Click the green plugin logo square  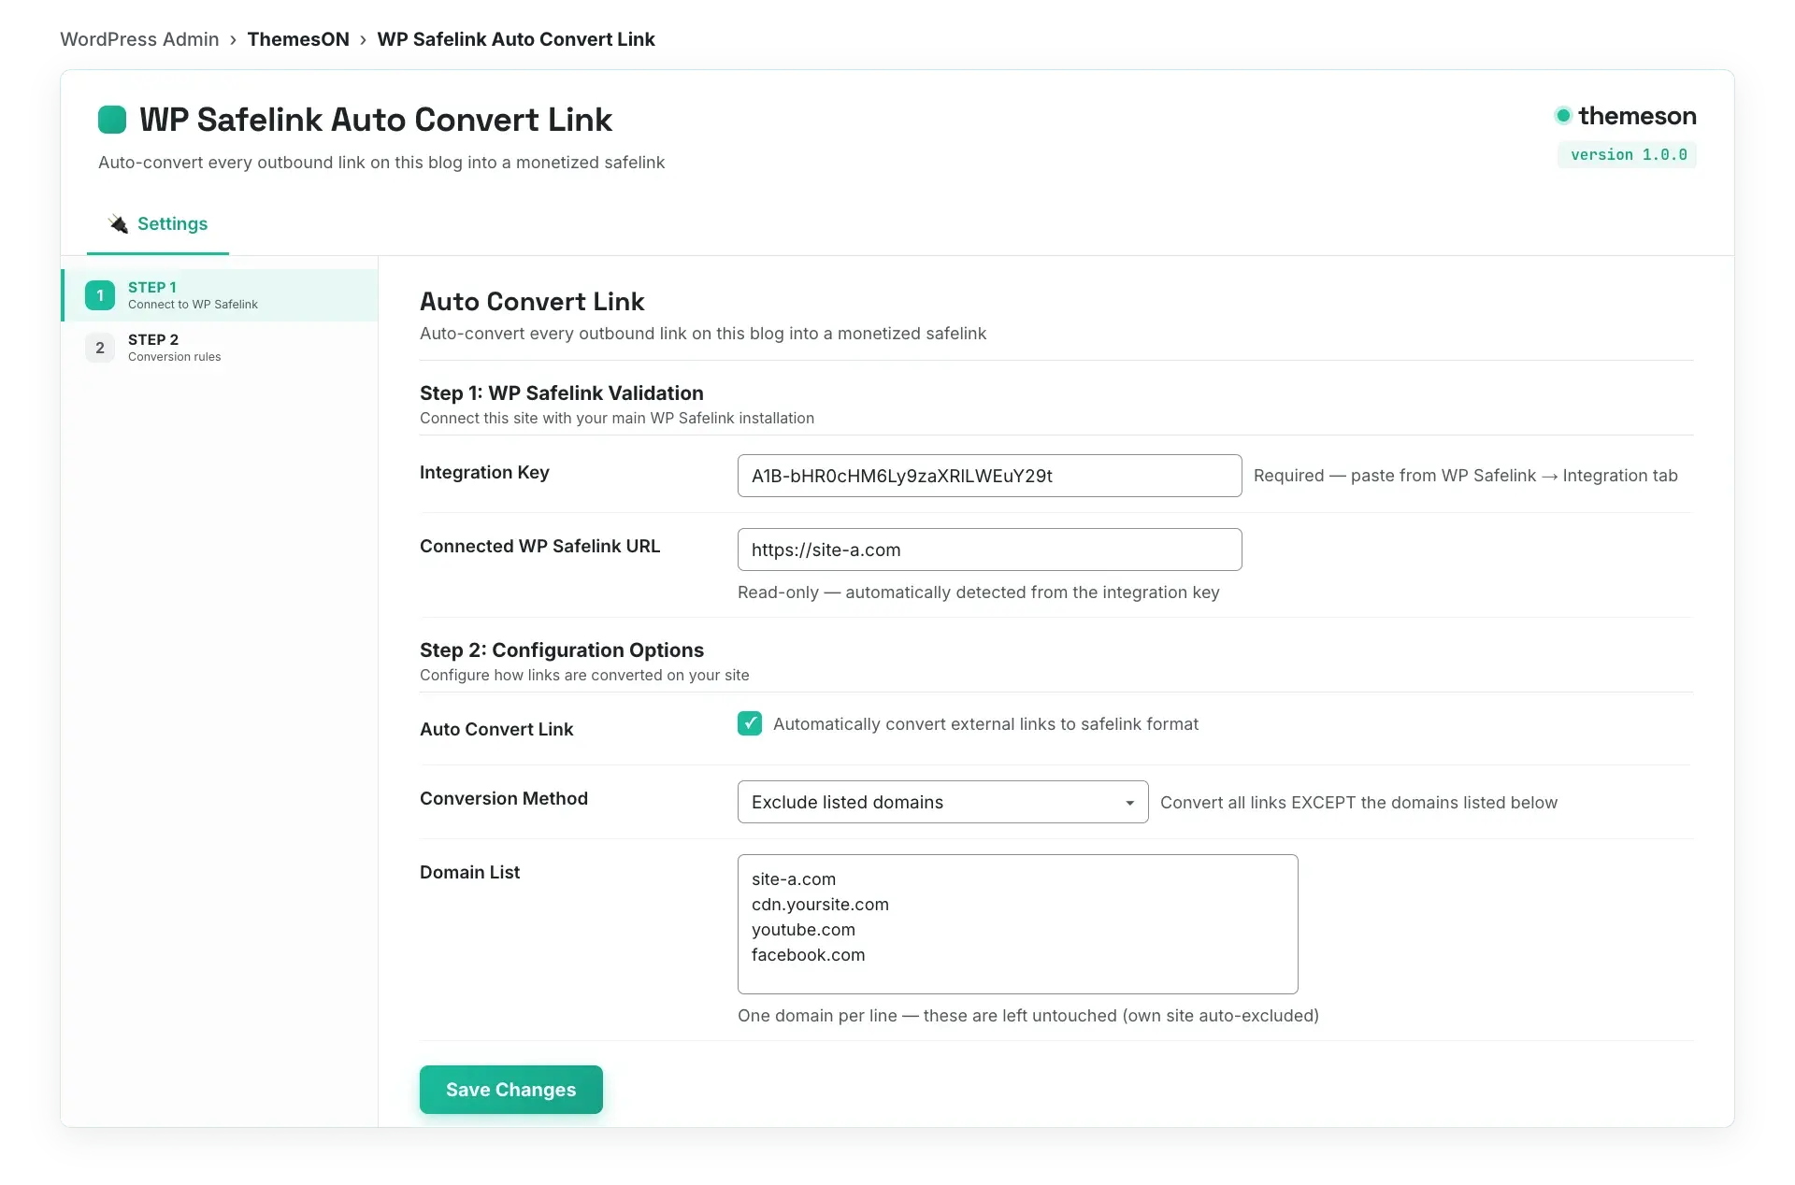pos(112,120)
